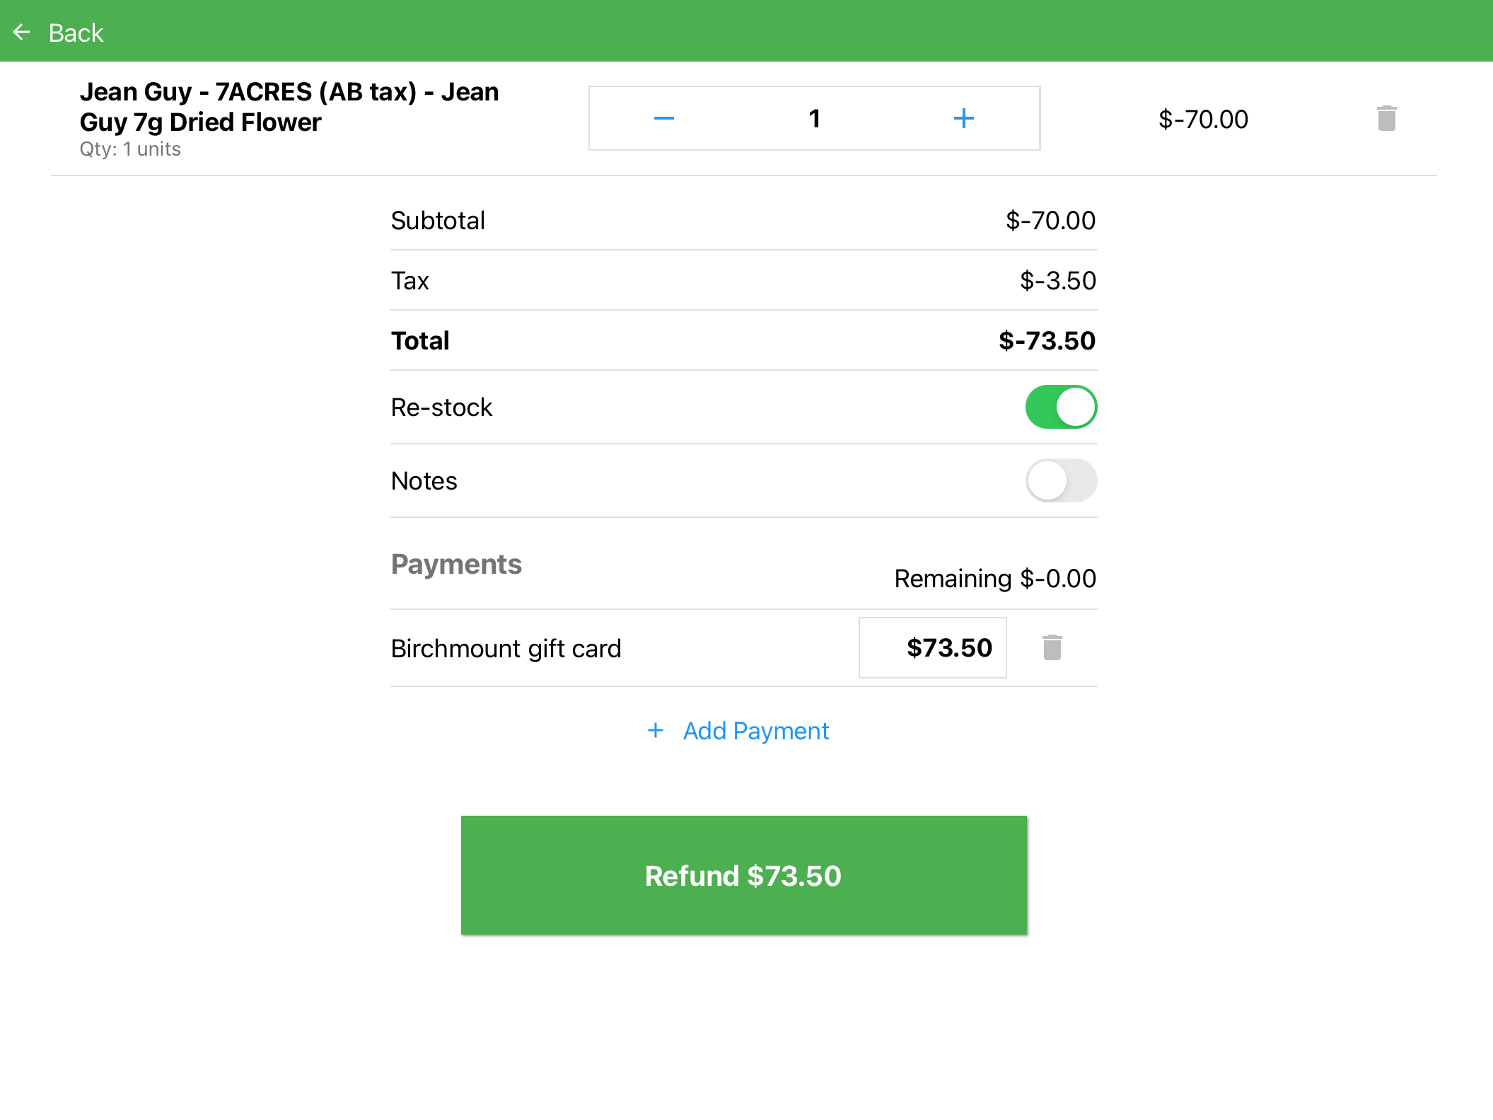This screenshot has height=1120, width=1493.
Task: Click the Add Payment link
Action: [755, 731]
